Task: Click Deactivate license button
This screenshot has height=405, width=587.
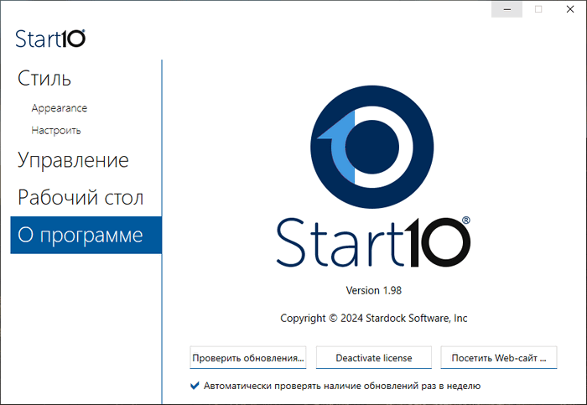Action: pyautogui.click(x=374, y=358)
